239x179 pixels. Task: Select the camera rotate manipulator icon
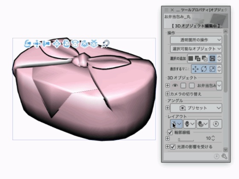[28, 44]
